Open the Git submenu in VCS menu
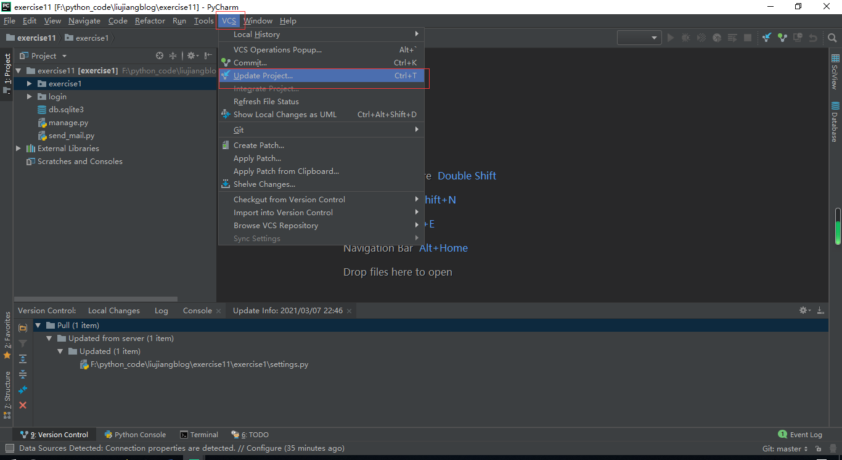Viewport: 842px width, 460px height. (321, 130)
